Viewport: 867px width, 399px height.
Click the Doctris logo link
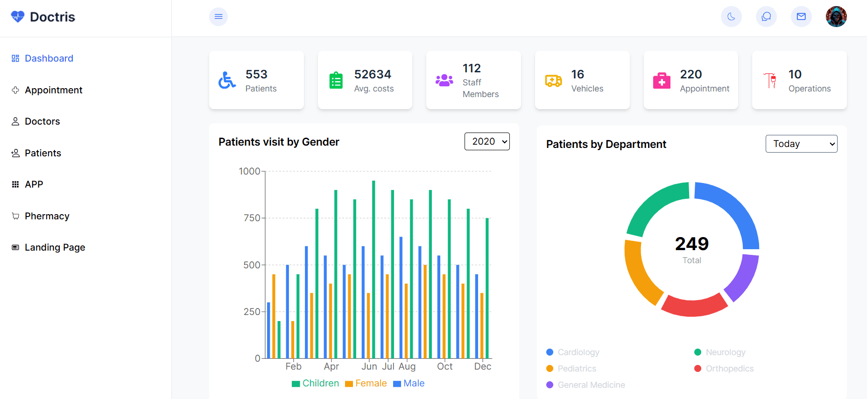point(43,17)
